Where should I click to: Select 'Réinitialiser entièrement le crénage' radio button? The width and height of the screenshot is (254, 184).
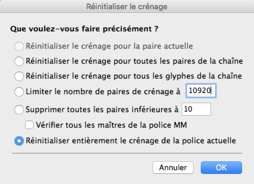(x=19, y=141)
